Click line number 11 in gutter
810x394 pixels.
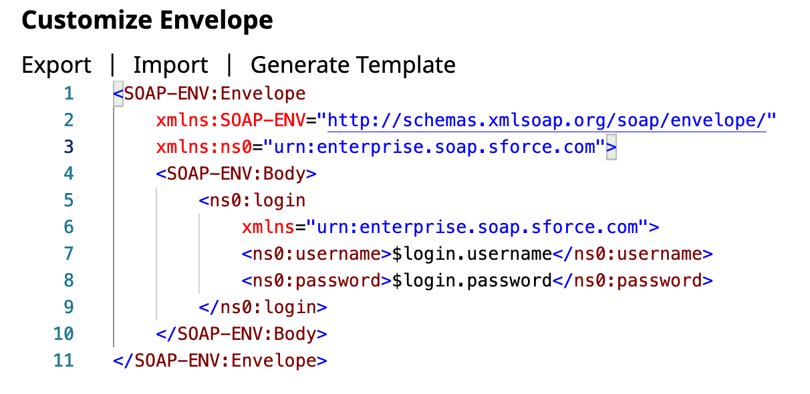point(63,361)
